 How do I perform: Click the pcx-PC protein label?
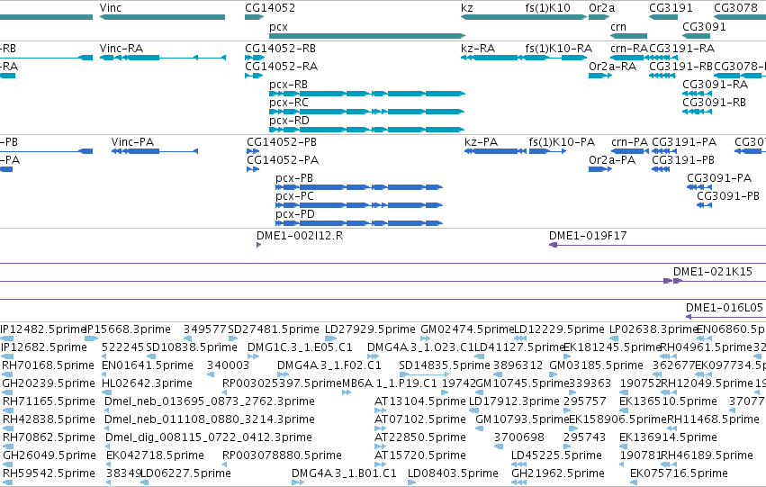pos(294,196)
